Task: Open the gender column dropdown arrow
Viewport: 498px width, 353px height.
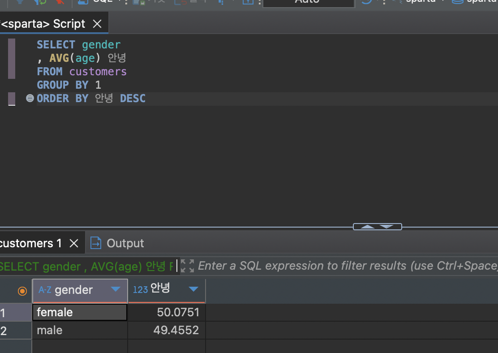Action: [x=116, y=289]
